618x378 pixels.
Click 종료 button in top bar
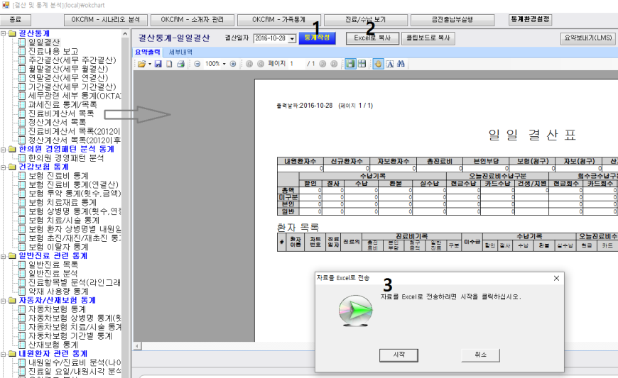tap(16, 20)
